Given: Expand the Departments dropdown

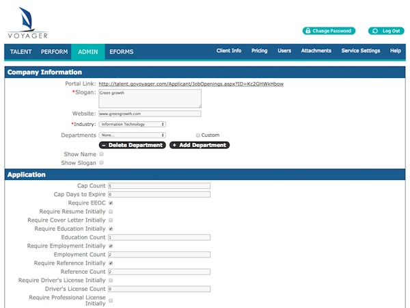Looking at the screenshot, I should coord(132,136).
